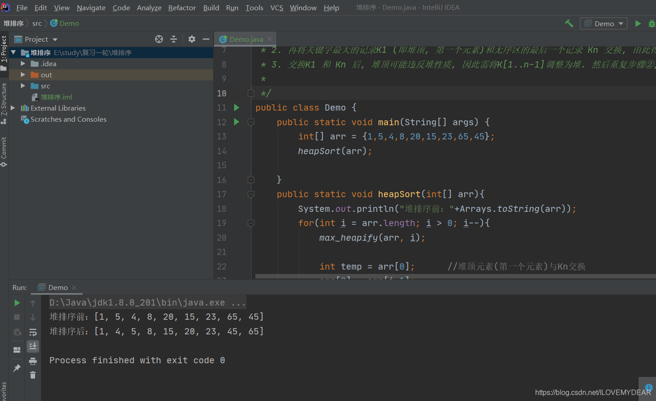
Task: Click the 堆排序 breadcrumb in navigation bar
Action: [14, 23]
